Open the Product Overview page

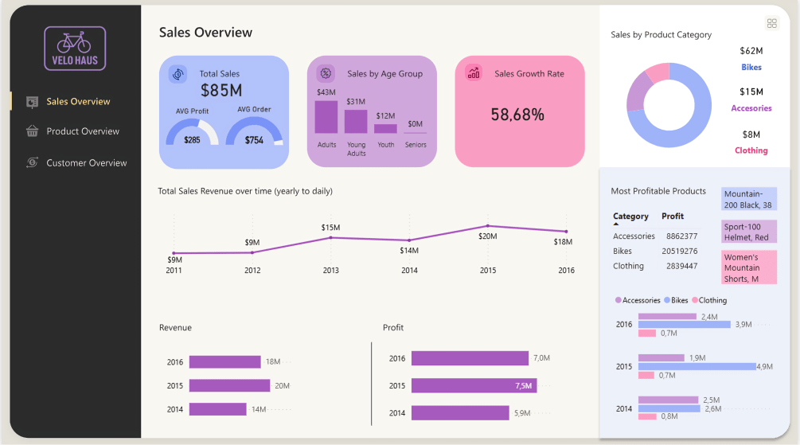point(83,131)
